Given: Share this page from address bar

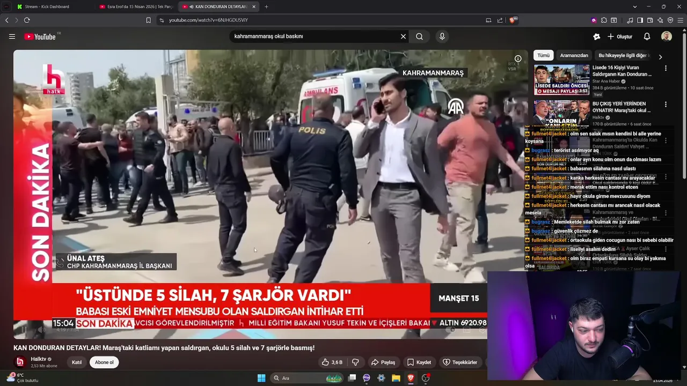Looking at the screenshot, I should (x=500, y=20).
